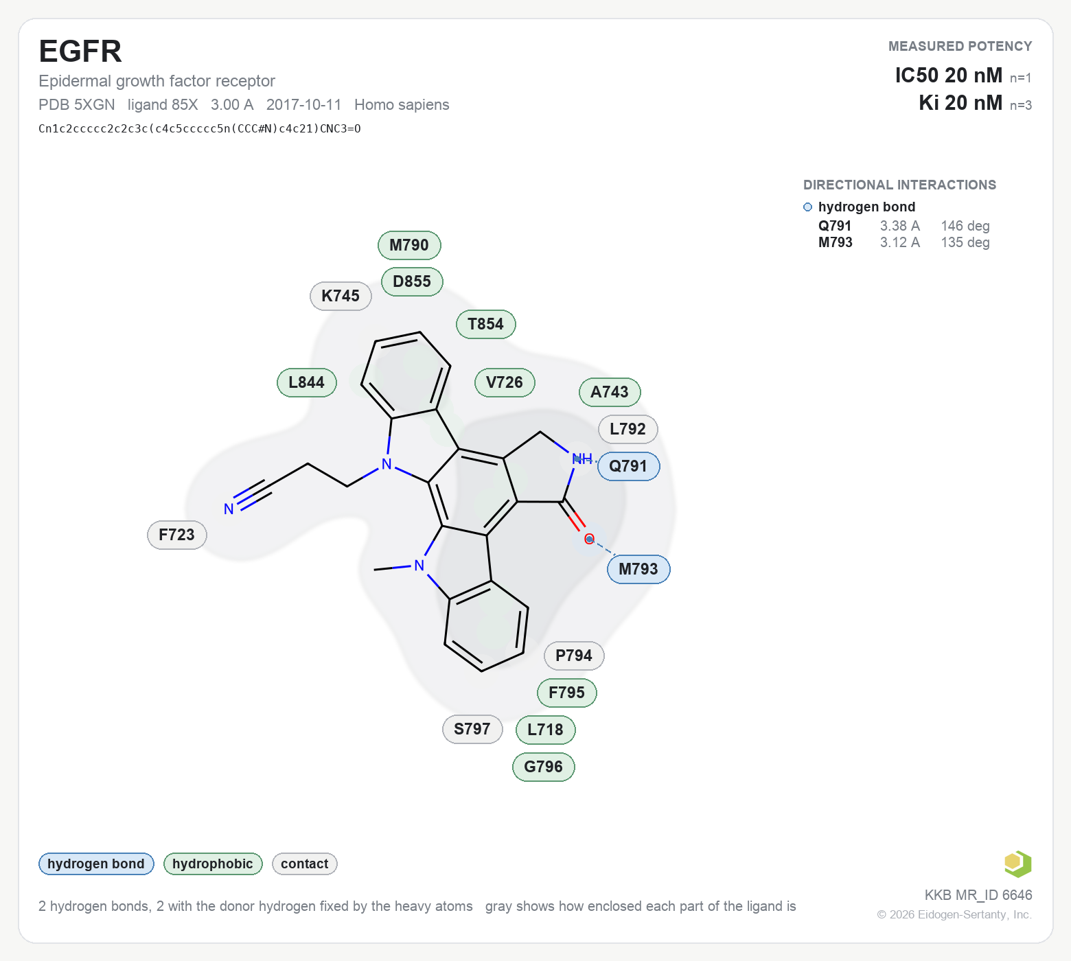
Task: Click the green hexagon logo icon
Action: point(1018,864)
